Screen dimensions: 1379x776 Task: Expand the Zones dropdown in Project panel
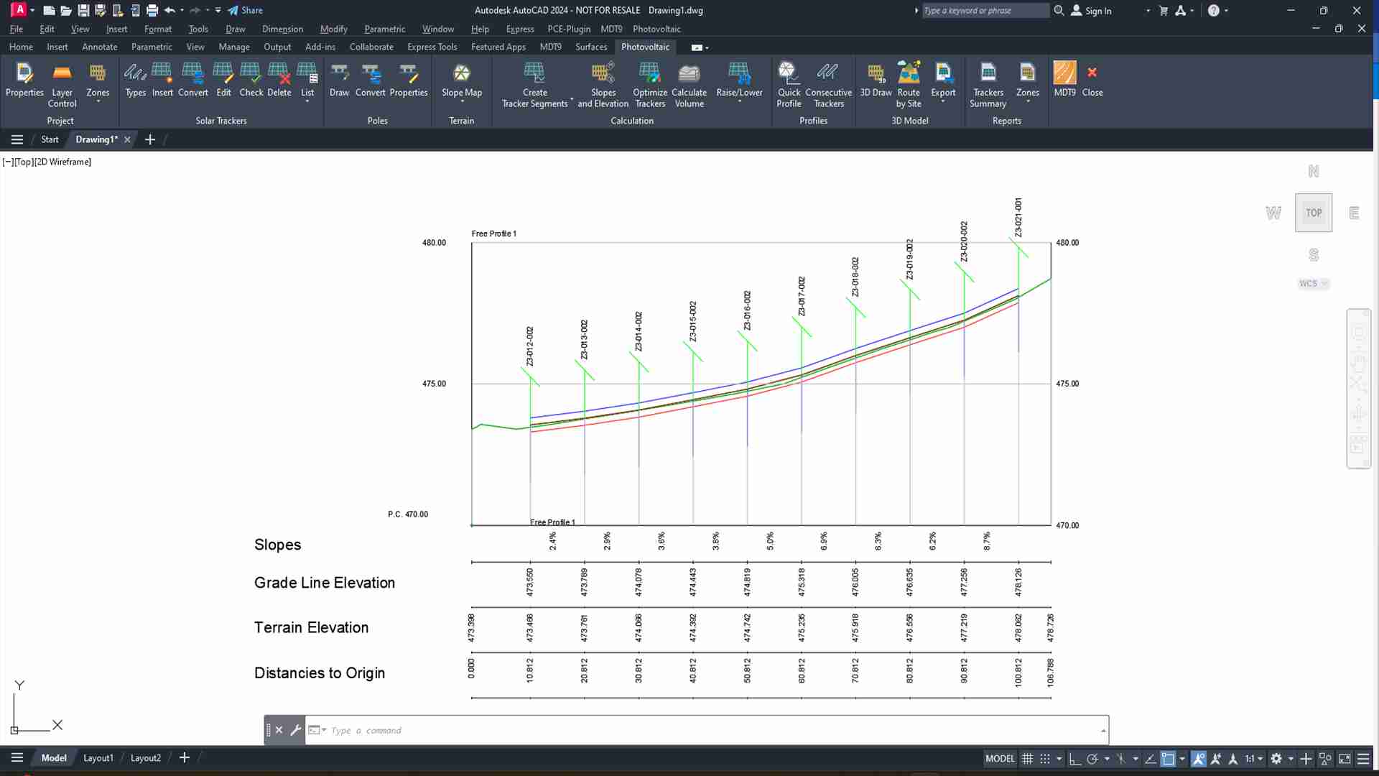[98, 101]
